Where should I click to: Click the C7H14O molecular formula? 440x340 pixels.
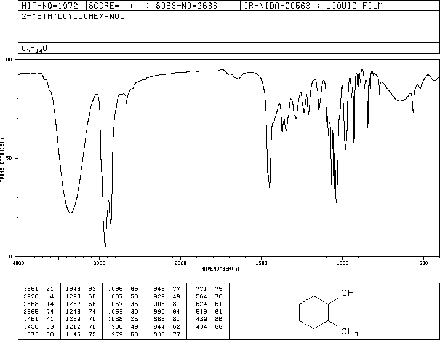(x=34, y=49)
